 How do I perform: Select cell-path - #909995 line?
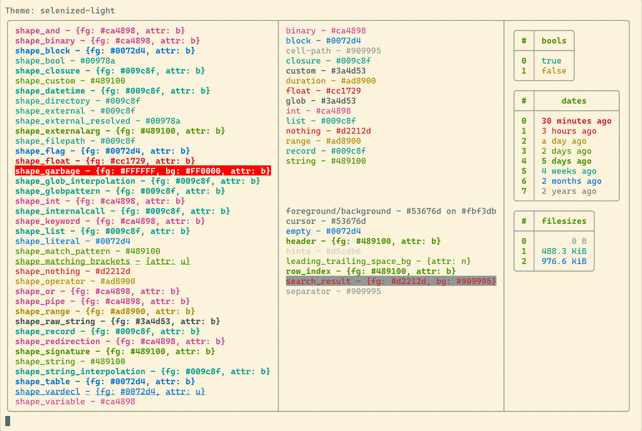click(333, 51)
